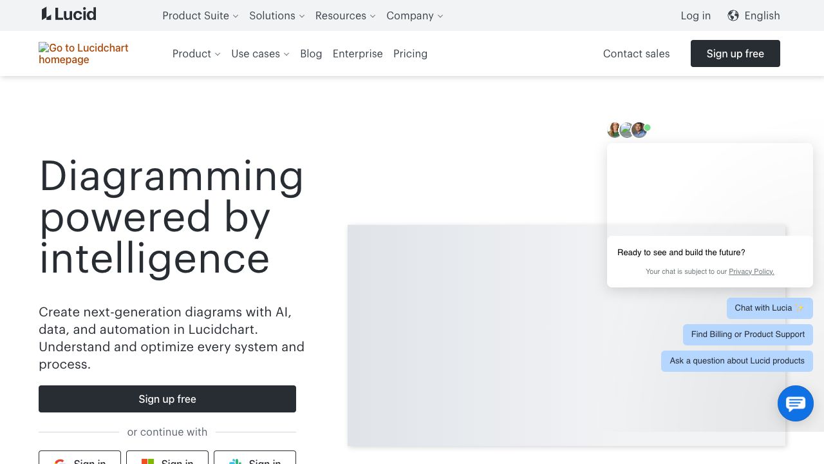Click the Google sign-in icon
This screenshot has width=824, height=464.
click(60, 461)
